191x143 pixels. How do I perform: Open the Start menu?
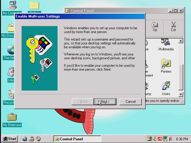pyautogui.click(x=10, y=139)
